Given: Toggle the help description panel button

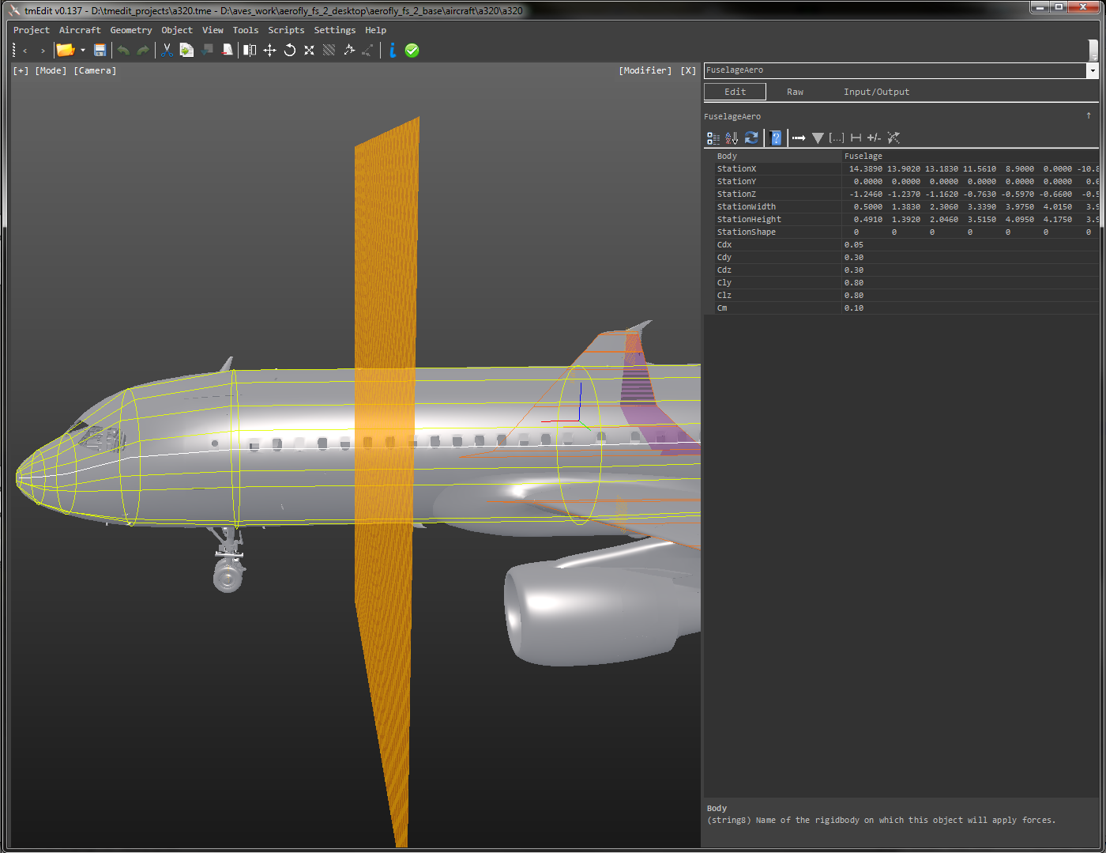Looking at the screenshot, I should click(x=776, y=138).
